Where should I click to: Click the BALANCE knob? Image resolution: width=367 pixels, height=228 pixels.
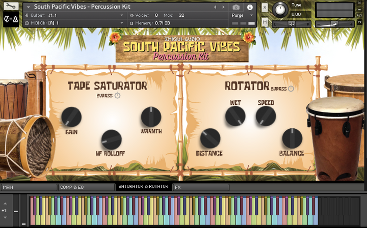click(x=292, y=138)
